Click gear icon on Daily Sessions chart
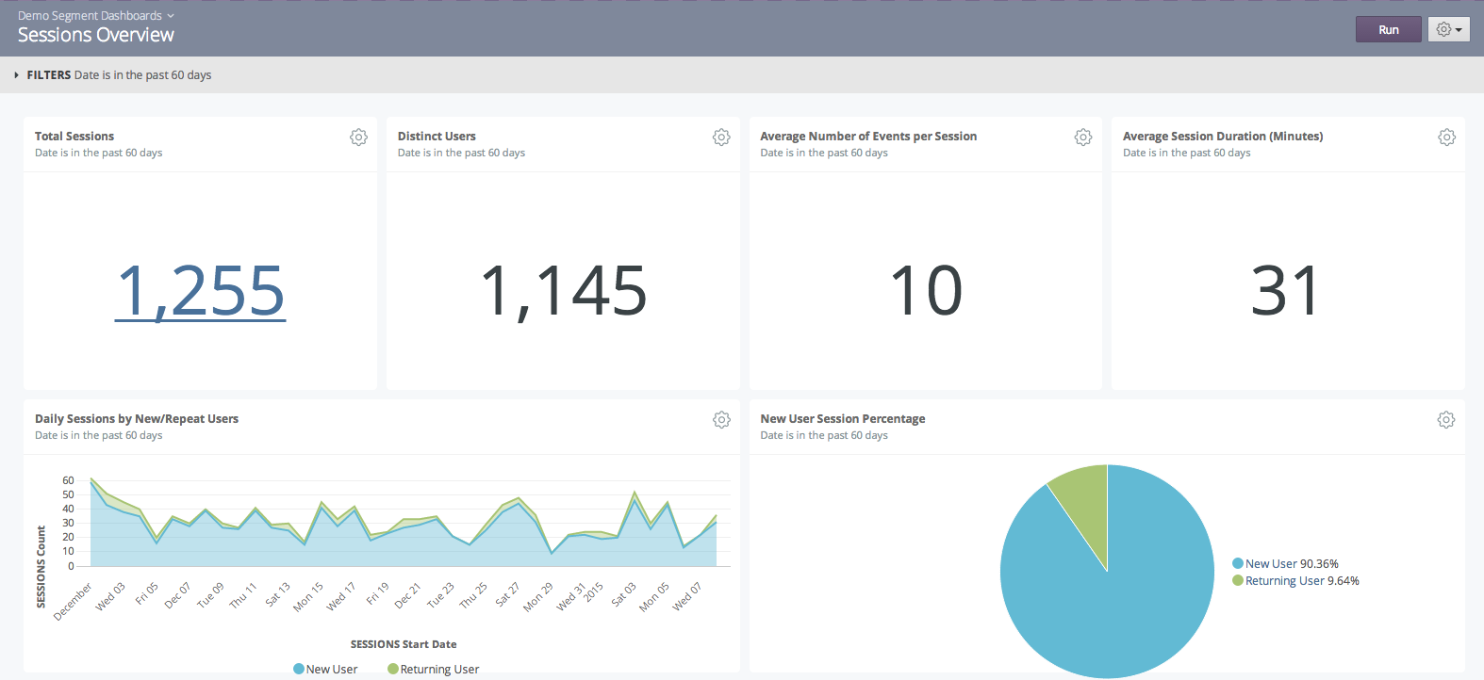 [x=721, y=420]
